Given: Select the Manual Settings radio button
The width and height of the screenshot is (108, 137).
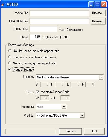Looking at the screenshot, I should pos(10,69).
